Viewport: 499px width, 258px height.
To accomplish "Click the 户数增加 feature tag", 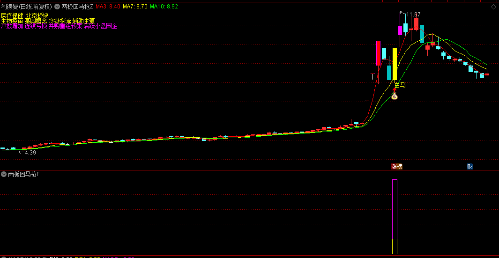I will click(x=12, y=26).
